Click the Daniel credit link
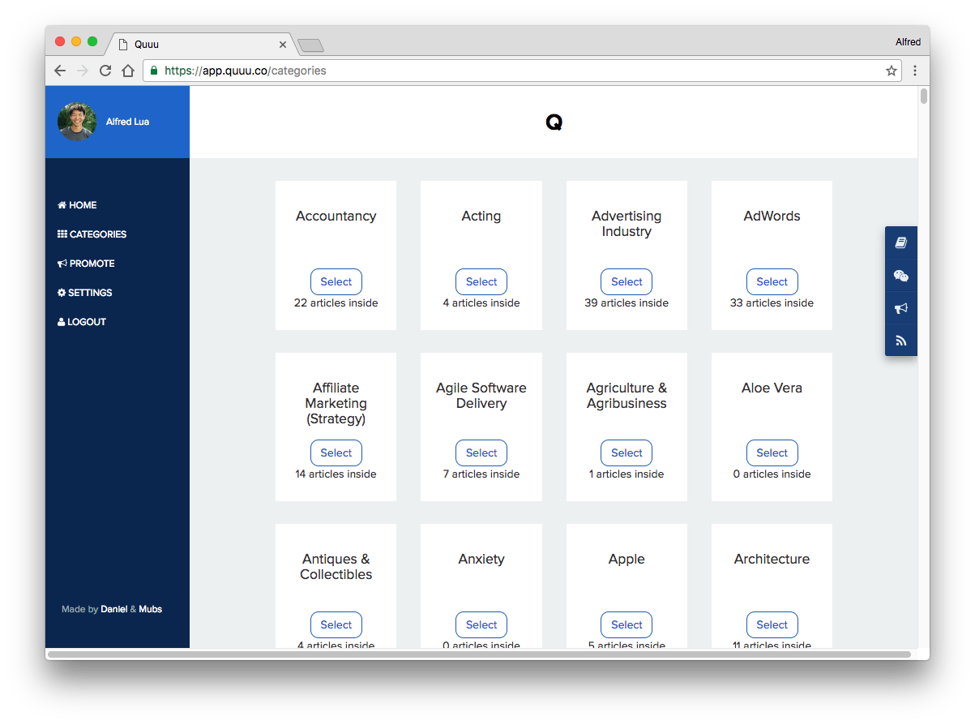This screenshot has width=975, height=725. (113, 609)
